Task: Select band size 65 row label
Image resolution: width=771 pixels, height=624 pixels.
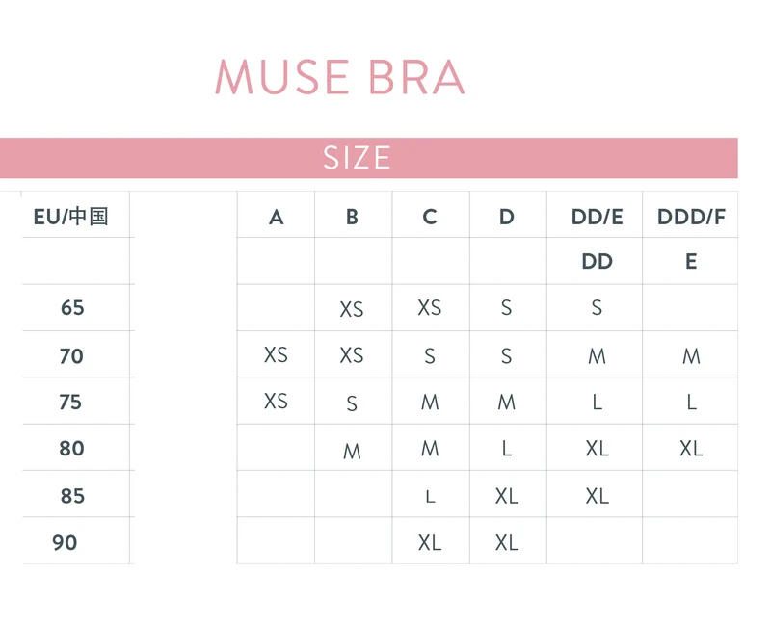Action: [x=73, y=307]
